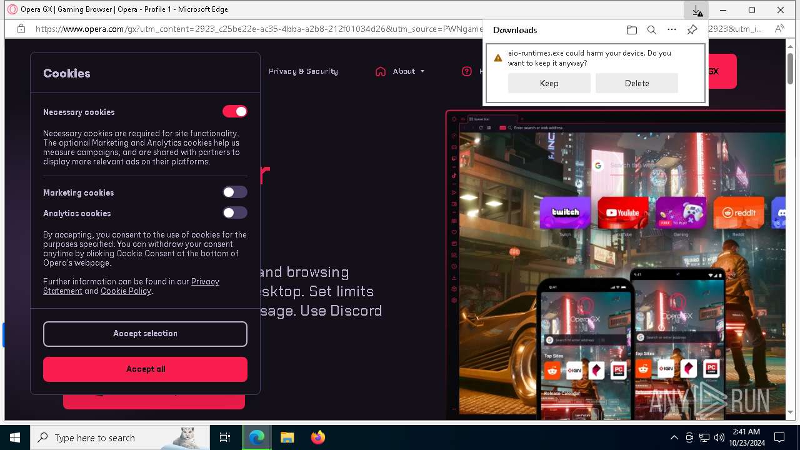Open the Twitch speed dial tile
Image resolution: width=800 pixels, height=450 pixels.
pos(565,213)
